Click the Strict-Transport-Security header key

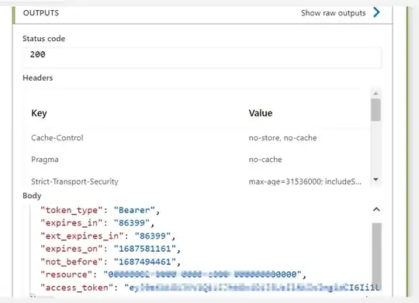pyautogui.click(x=74, y=181)
